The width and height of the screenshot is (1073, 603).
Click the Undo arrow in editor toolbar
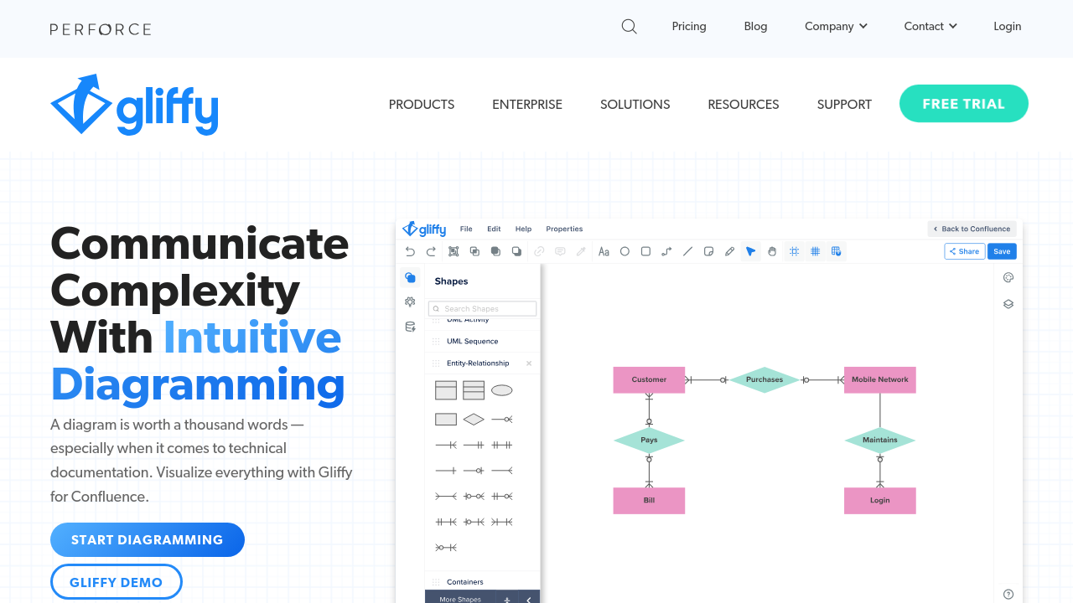pyautogui.click(x=410, y=251)
